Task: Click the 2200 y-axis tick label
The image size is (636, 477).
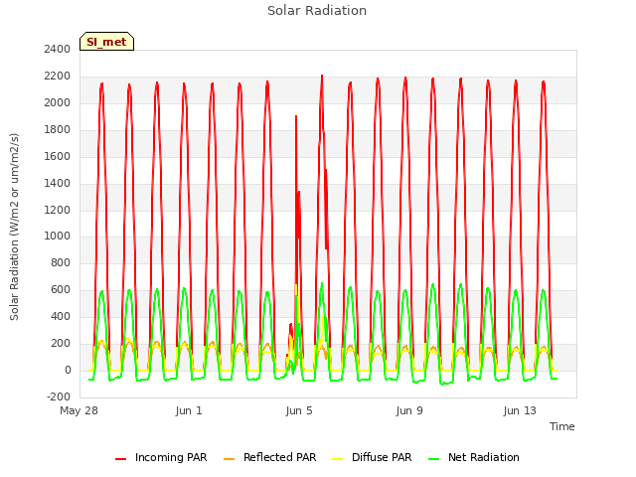Action: pyautogui.click(x=58, y=76)
